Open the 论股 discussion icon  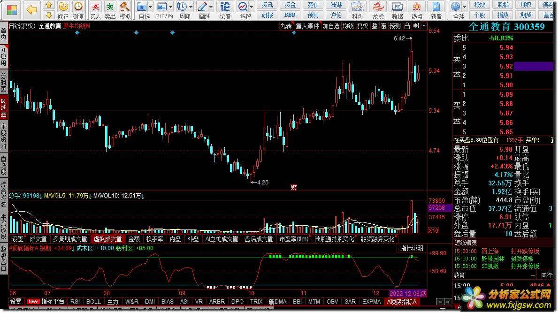click(225, 7)
